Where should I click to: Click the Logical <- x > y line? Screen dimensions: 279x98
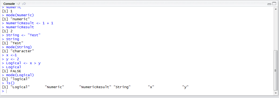pos(21,63)
